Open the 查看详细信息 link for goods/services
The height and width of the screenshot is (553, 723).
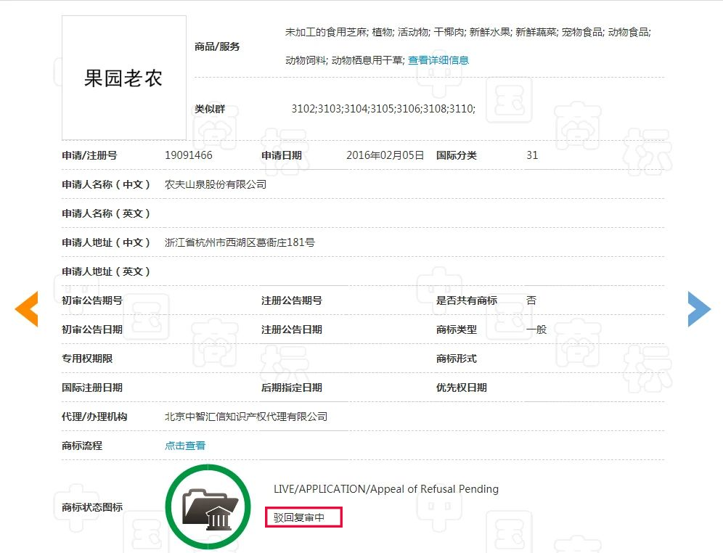click(x=438, y=60)
